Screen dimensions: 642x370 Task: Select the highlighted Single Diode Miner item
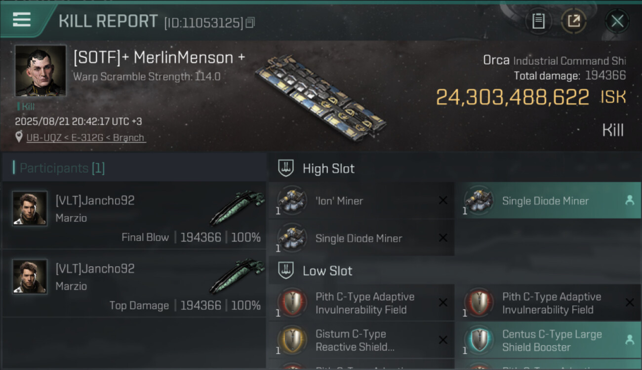pyautogui.click(x=547, y=201)
